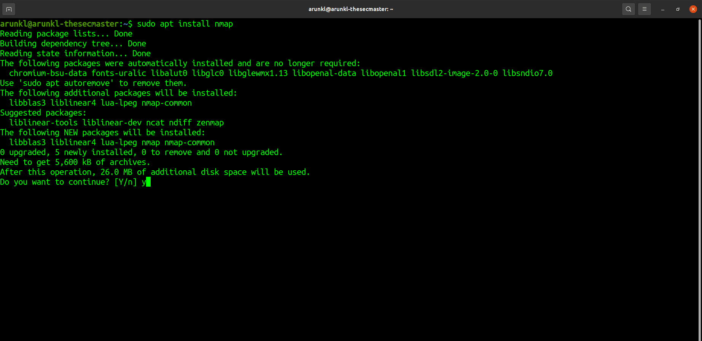Click 'Reading state information... Done' line

[75, 54]
